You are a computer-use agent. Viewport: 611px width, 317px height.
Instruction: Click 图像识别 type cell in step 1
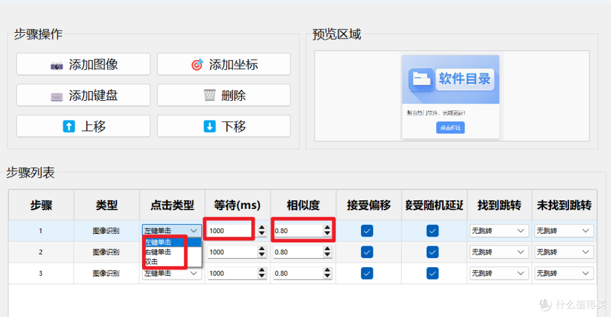[106, 231]
